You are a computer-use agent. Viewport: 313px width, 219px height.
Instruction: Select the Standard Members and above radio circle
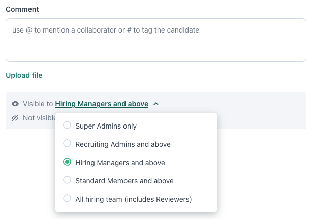tap(67, 180)
